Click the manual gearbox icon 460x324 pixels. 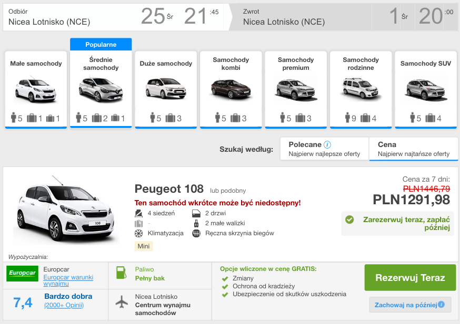click(x=196, y=233)
